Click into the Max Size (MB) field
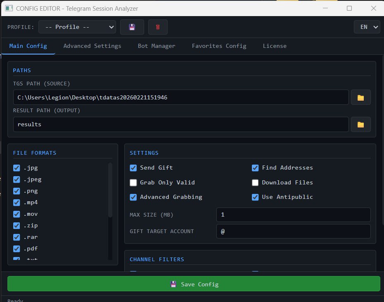 pos(293,215)
